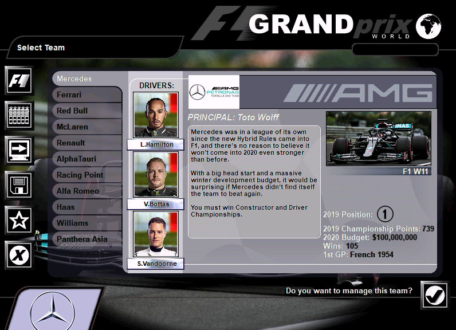456x330 pixels.
Task: Click the Mercedes AMG Petronas team logo
Action: (x=214, y=92)
